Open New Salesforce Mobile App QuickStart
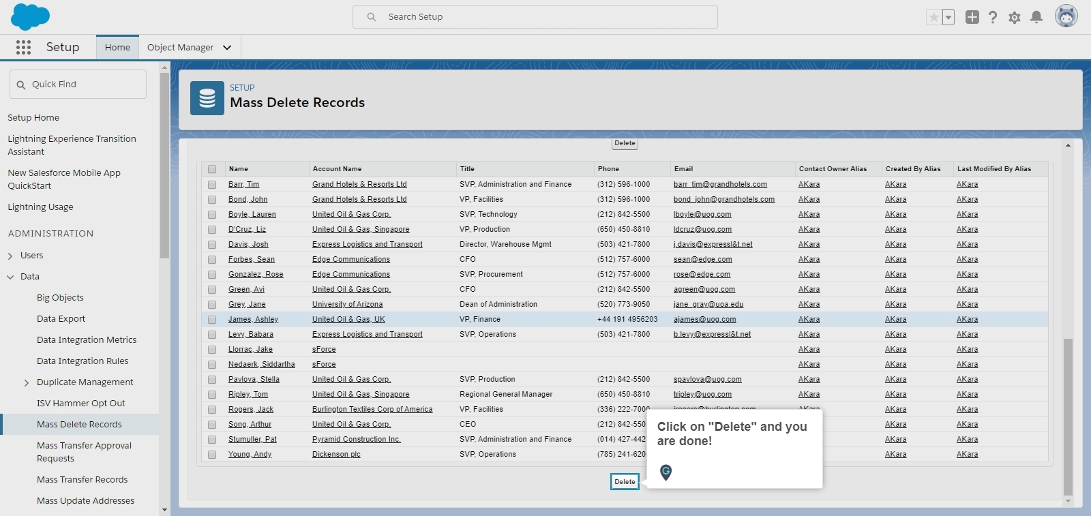The height and width of the screenshot is (516, 1091). point(64,179)
